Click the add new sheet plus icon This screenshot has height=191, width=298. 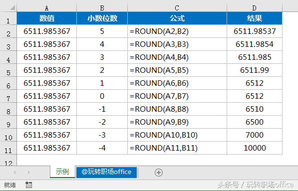coord(159,173)
